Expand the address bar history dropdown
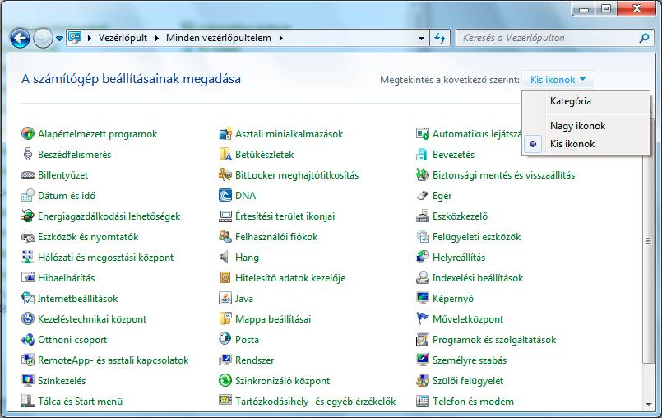The height and width of the screenshot is (418, 662). [421, 38]
